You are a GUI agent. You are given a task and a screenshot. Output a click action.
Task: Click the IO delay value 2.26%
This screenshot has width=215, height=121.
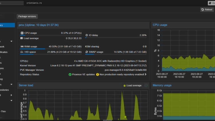[x=143, y=35]
